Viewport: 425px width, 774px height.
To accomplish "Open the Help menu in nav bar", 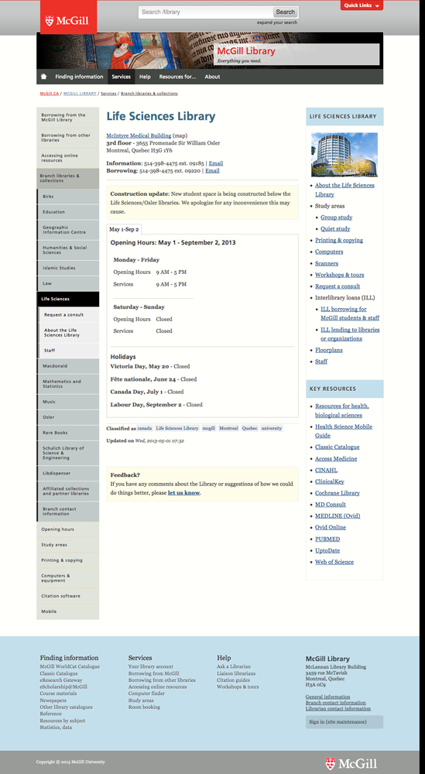I will pos(145,77).
